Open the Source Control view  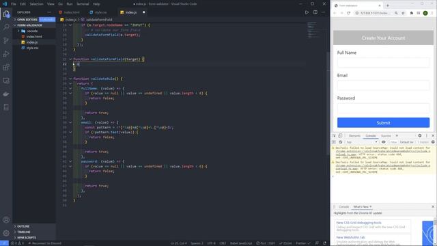[x=6, y=40]
